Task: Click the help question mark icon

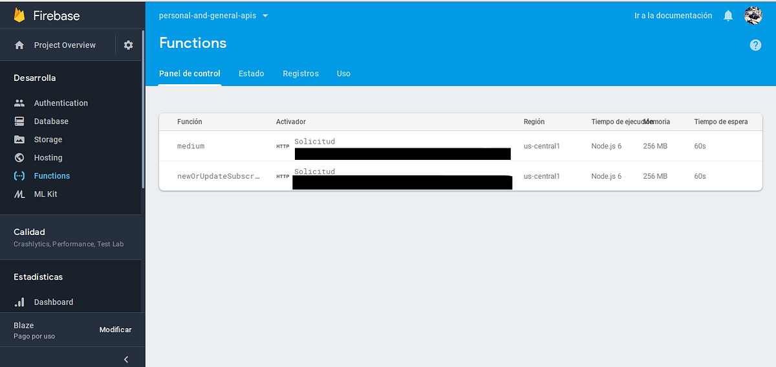Action: pyautogui.click(x=755, y=45)
